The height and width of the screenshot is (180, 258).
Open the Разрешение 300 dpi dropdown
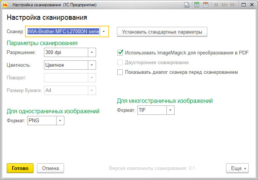[x=92, y=53]
